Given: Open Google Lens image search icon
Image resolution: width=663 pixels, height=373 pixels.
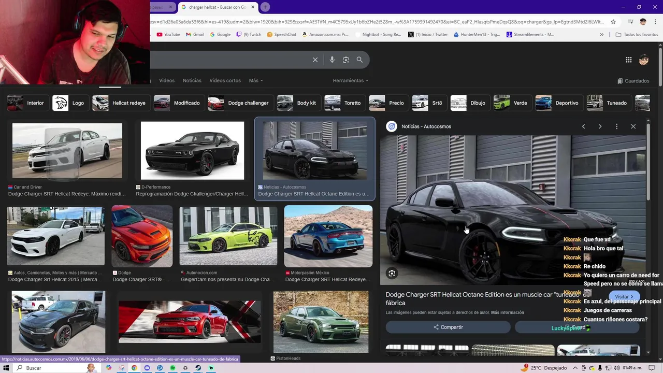Looking at the screenshot, I should [346, 60].
